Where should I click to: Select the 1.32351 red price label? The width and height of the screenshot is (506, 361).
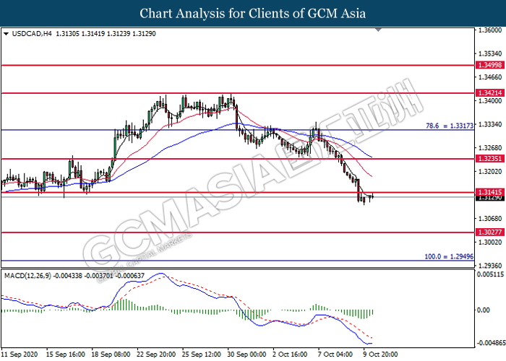coord(489,159)
